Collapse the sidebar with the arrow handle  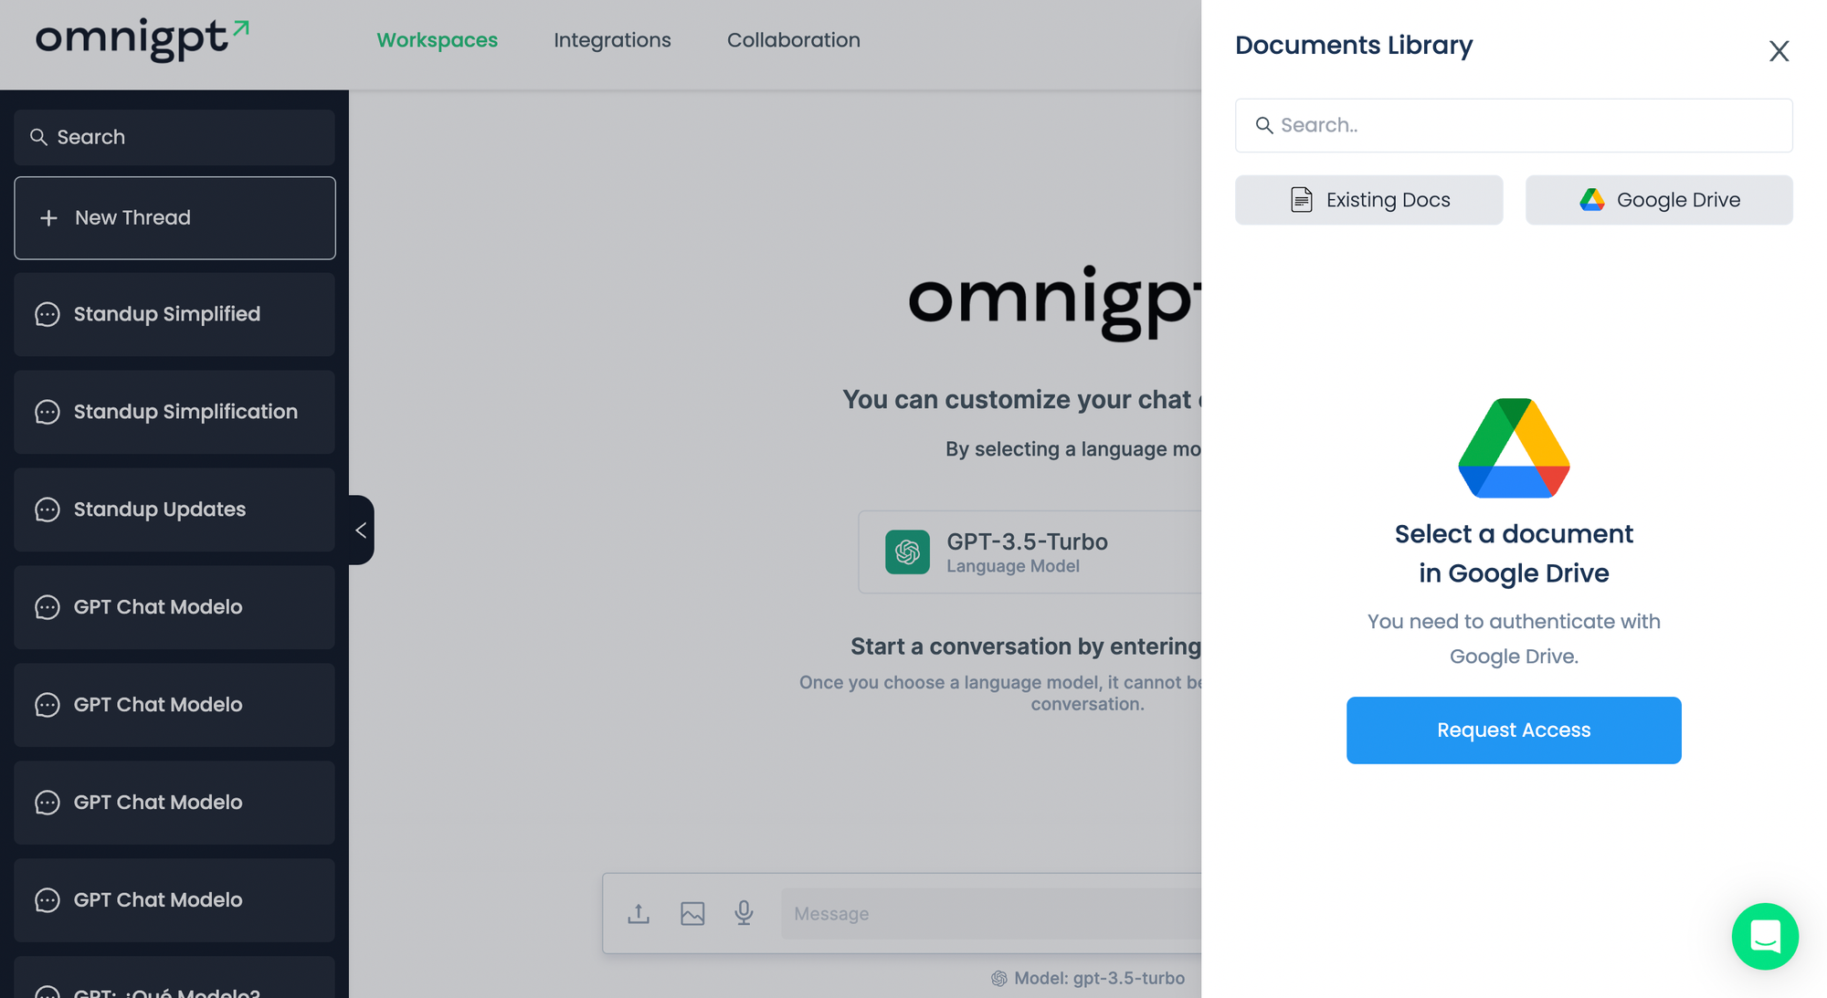(361, 530)
